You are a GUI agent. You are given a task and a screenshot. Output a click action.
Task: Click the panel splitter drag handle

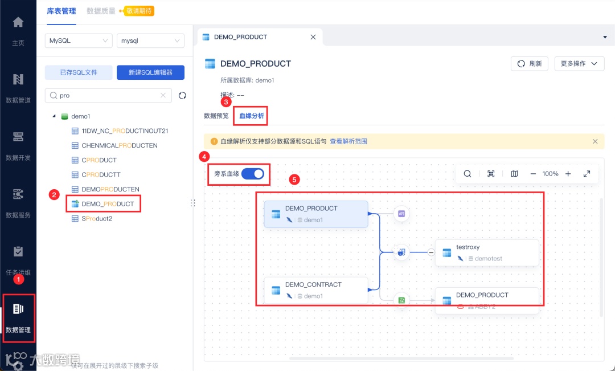(x=192, y=203)
